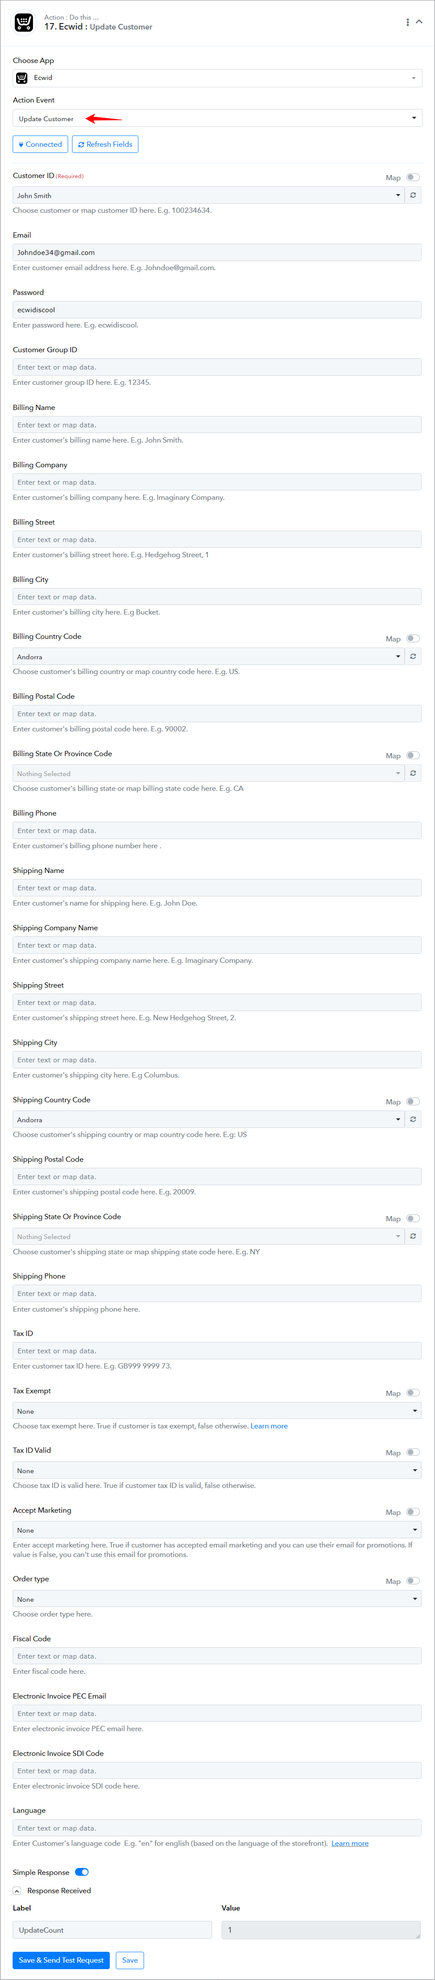Click the Billing City field
435x1980 pixels.
tap(217, 596)
